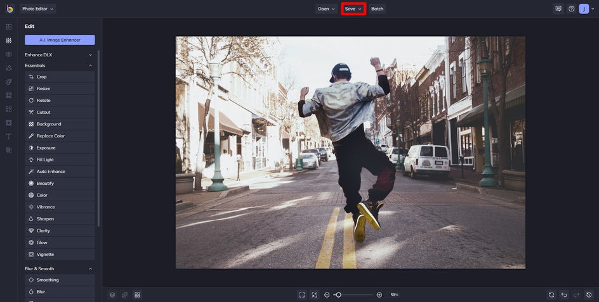Collapse the Essentials section
599x302 pixels.
coord(59,66)
